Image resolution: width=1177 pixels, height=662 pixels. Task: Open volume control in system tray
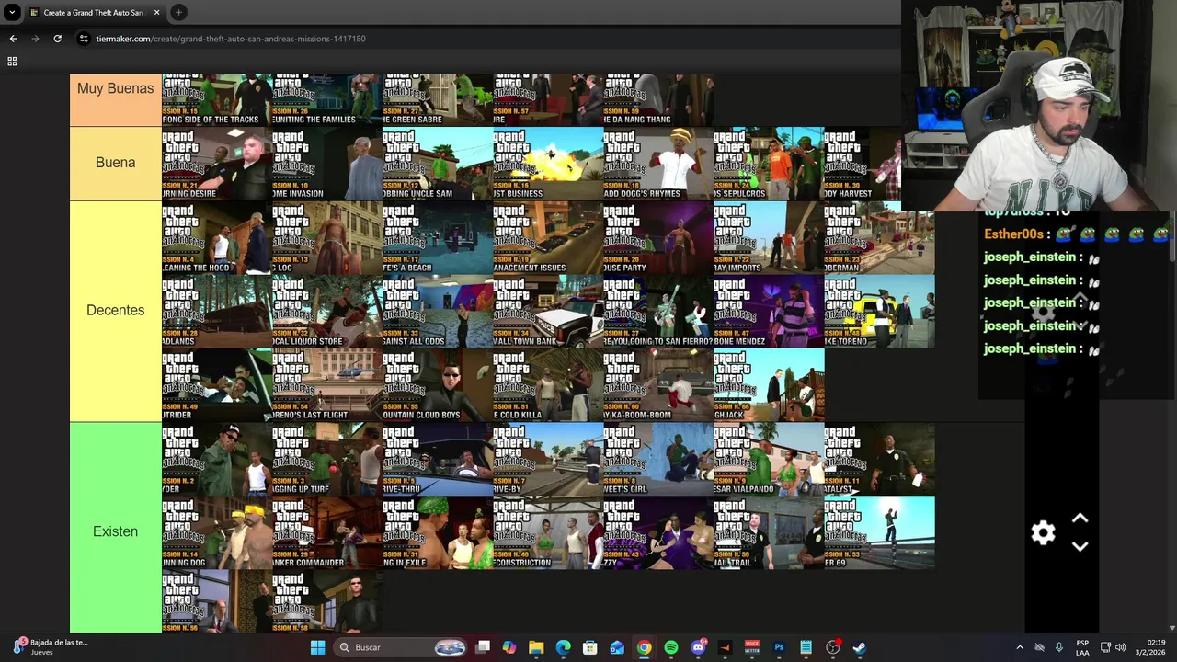(1120, 647)
